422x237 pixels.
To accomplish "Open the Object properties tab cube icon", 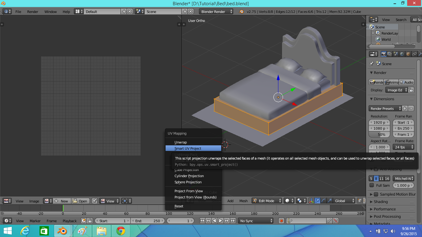I will [x=408, y=54].
